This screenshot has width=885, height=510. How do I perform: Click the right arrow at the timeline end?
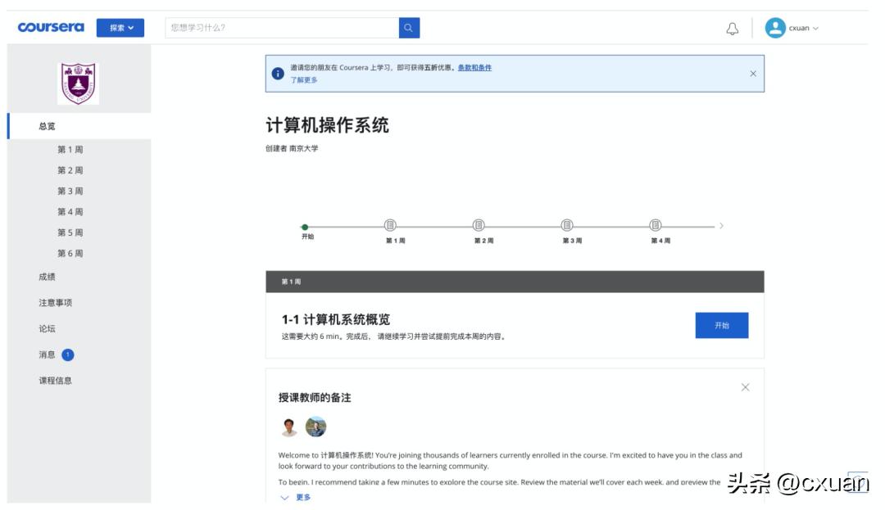(722, 224)
